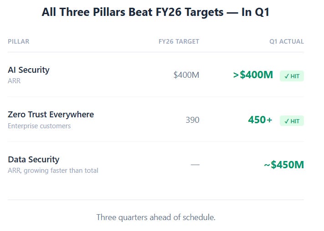Click 'ARR, growing faster than total' subtitle
Image resolution: width=324 pixels, height=231 pixels.
pos(53,171)
